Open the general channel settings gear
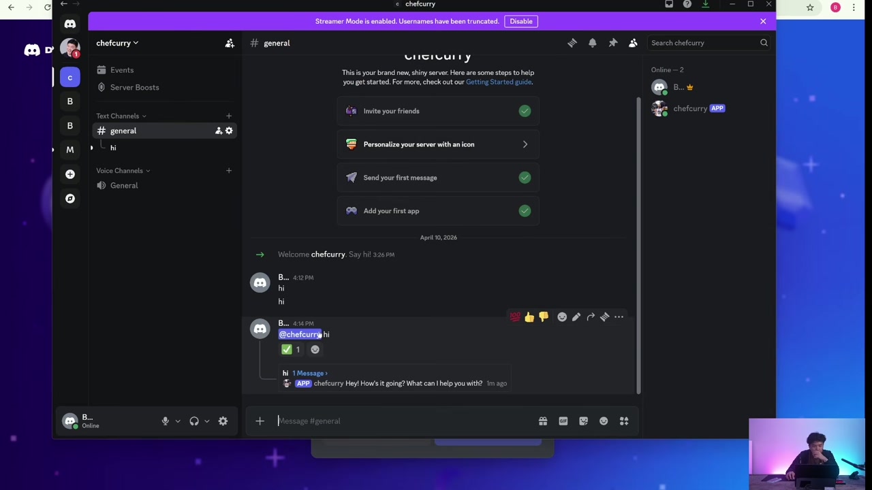The width and height of the screenshot is (872, 490). click(229, 131)
